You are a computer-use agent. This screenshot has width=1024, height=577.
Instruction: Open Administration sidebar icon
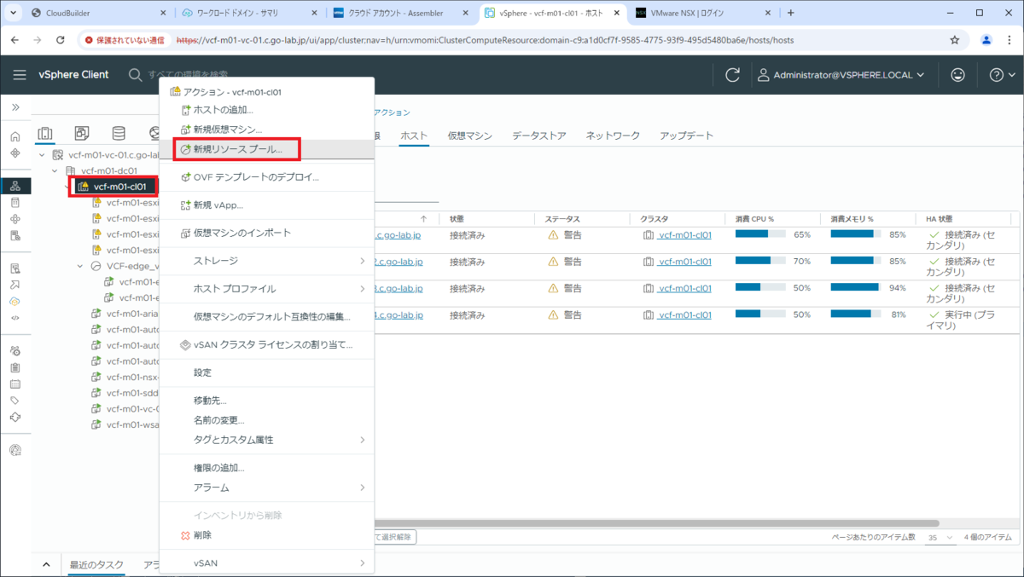[x=15, y=350]
